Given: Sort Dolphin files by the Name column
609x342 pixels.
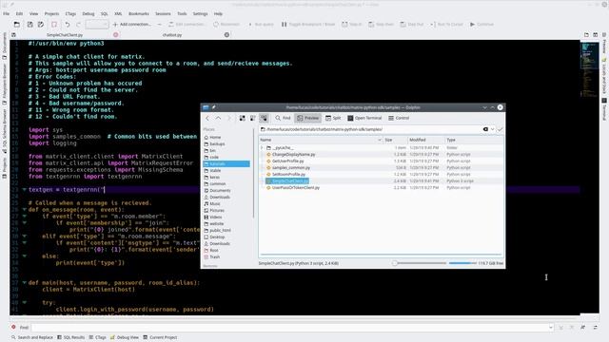Looking at the screenshot, I should pyautogui.click(x=321, y=140).
